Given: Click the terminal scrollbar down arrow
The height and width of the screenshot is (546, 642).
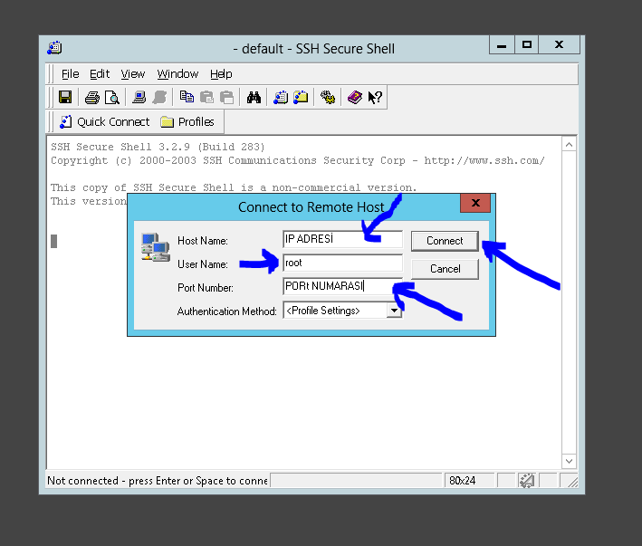Looking at the screenshot, I should tap(569, 462).
